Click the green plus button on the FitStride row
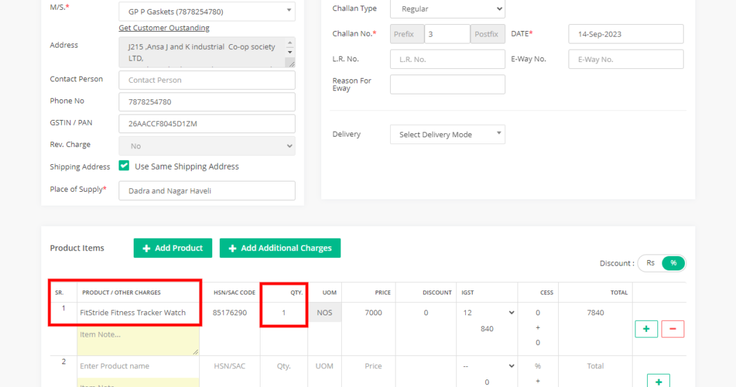Screen dimensions: 736x387 pyautogui.click(x=646, y=329)
